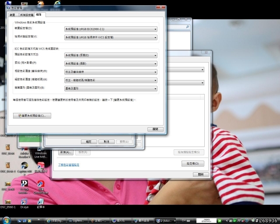Click 關閉 in the front 色彩管理 dialog
Screen dimensions: 280x224
[155, 129]
